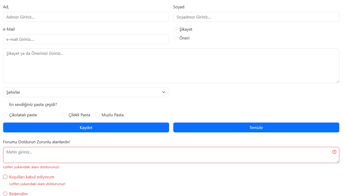Image resolution: width=345 pixels, height=196 pixels.
Task: Click the Şikayet ya da Öneri textarea
Action: (171, 65)
